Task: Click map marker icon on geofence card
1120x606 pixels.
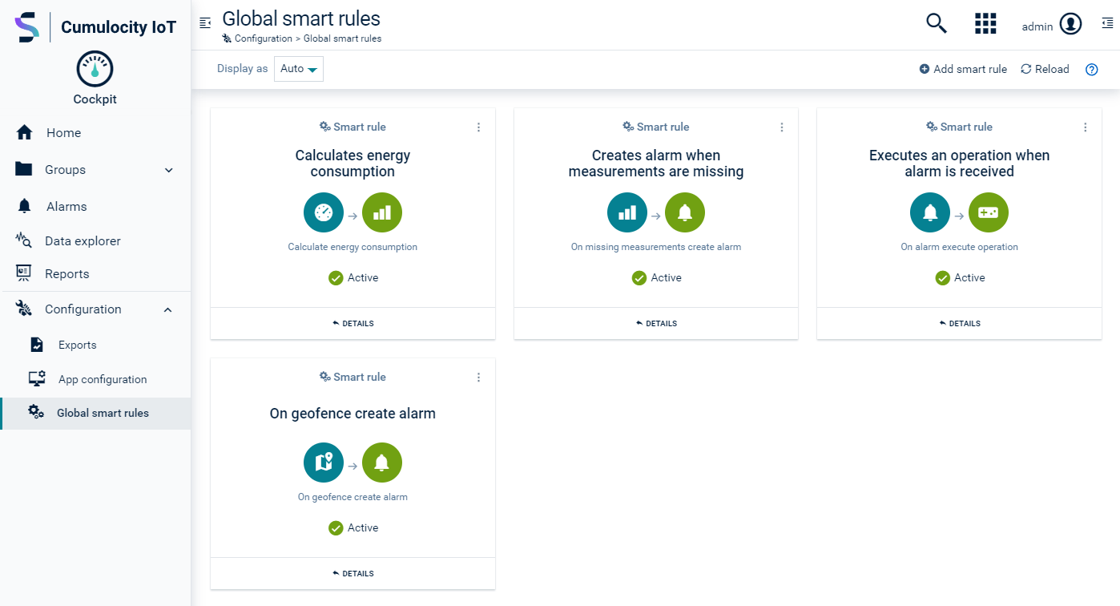Action: point(324,463)
